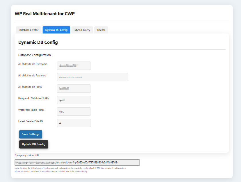Click into the All childsite db Password field
241x182 pixels.
click(92, 77)
